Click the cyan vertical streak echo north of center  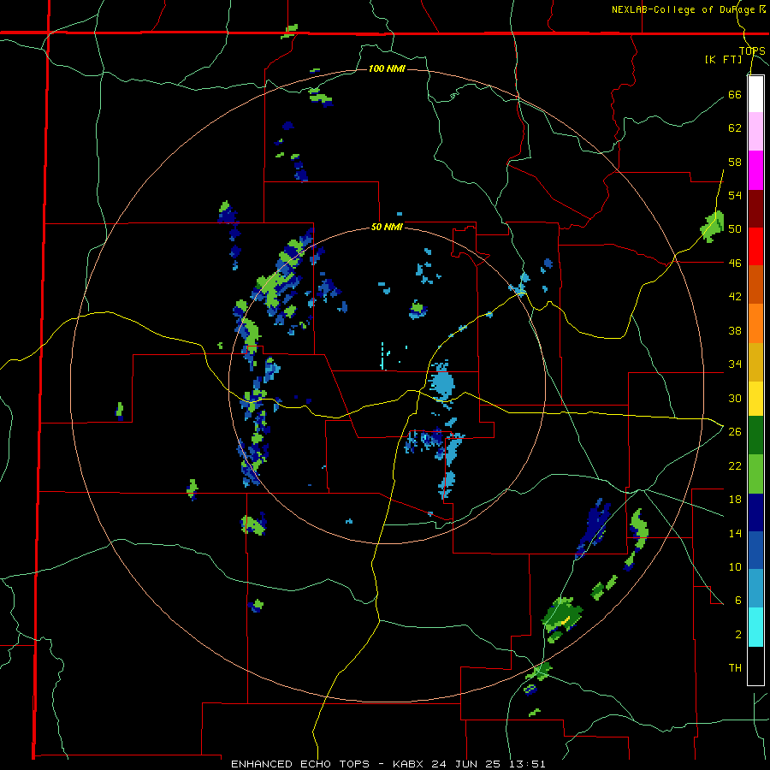(382, 356)
